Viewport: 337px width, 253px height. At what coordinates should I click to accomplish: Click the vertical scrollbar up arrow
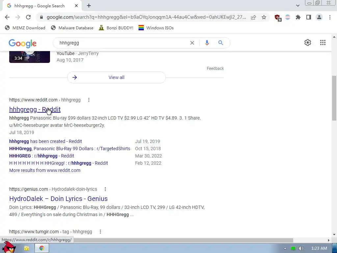(x=334, y=37)
